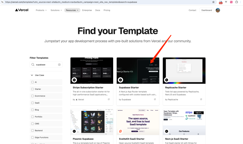Open external link icon on Stripe Subscription Starter
This screenshot has width=243, height=144.
109,100
